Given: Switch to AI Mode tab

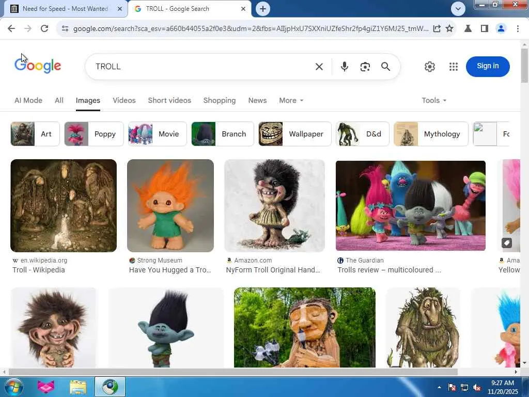Looking at the screenshot, I should pyautogui.click(x=28, y=100).
